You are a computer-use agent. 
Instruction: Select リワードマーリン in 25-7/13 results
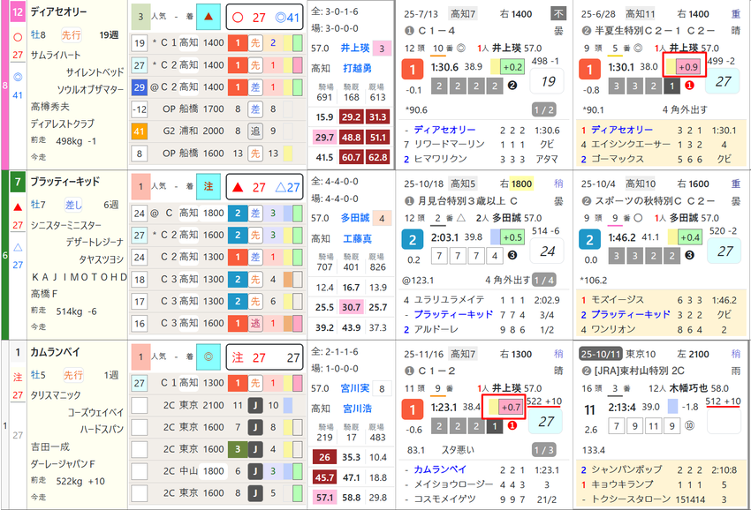449,145
